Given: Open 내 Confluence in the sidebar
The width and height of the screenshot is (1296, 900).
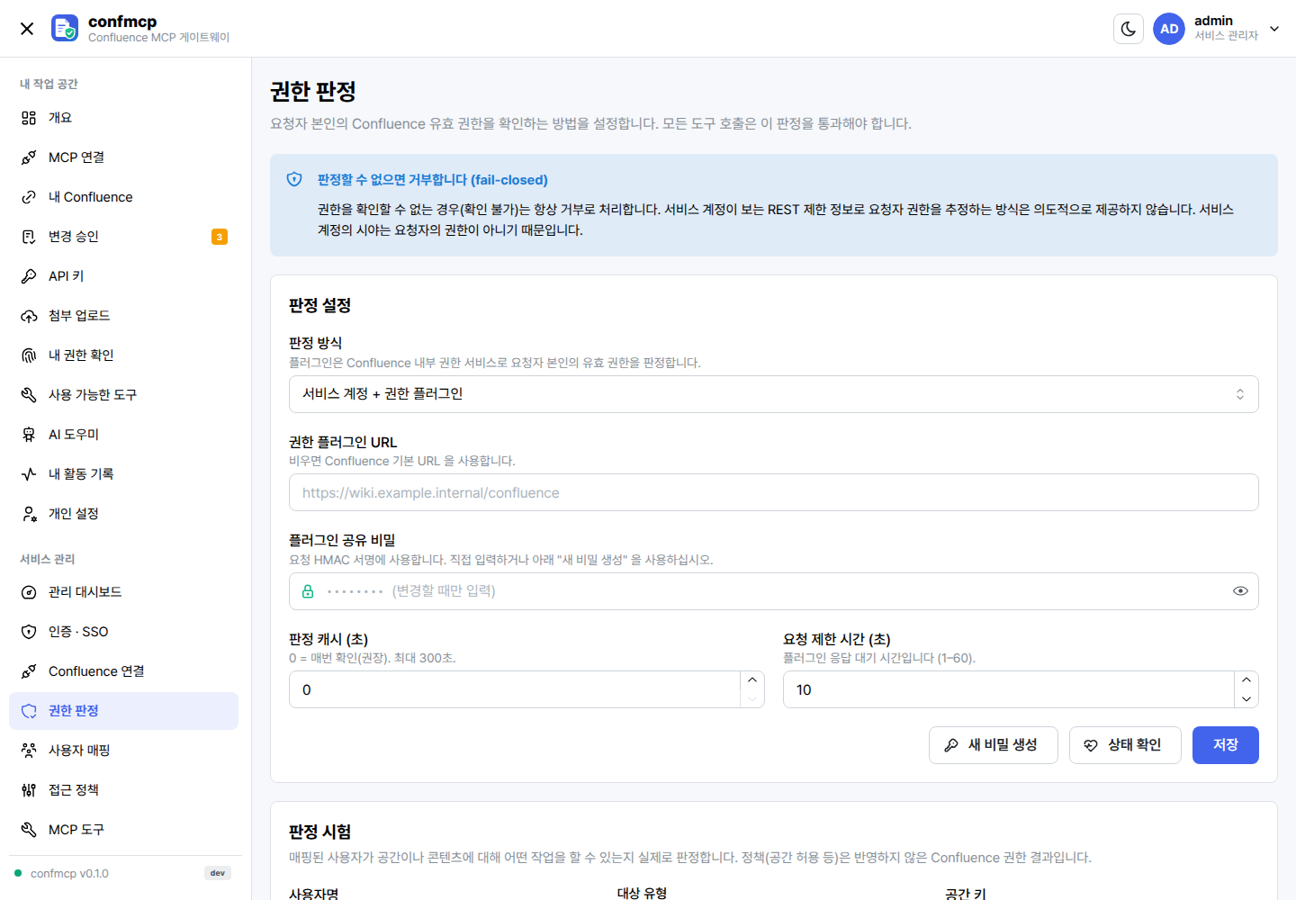Looking at the screenshot, I should coord(123,197).
